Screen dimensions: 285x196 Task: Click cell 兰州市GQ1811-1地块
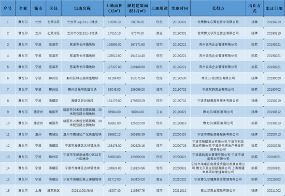[x=82, y=33]
